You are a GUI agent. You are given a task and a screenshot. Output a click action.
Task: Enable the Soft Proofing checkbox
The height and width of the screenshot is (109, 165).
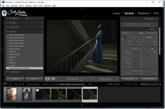[x=98, y=79]
